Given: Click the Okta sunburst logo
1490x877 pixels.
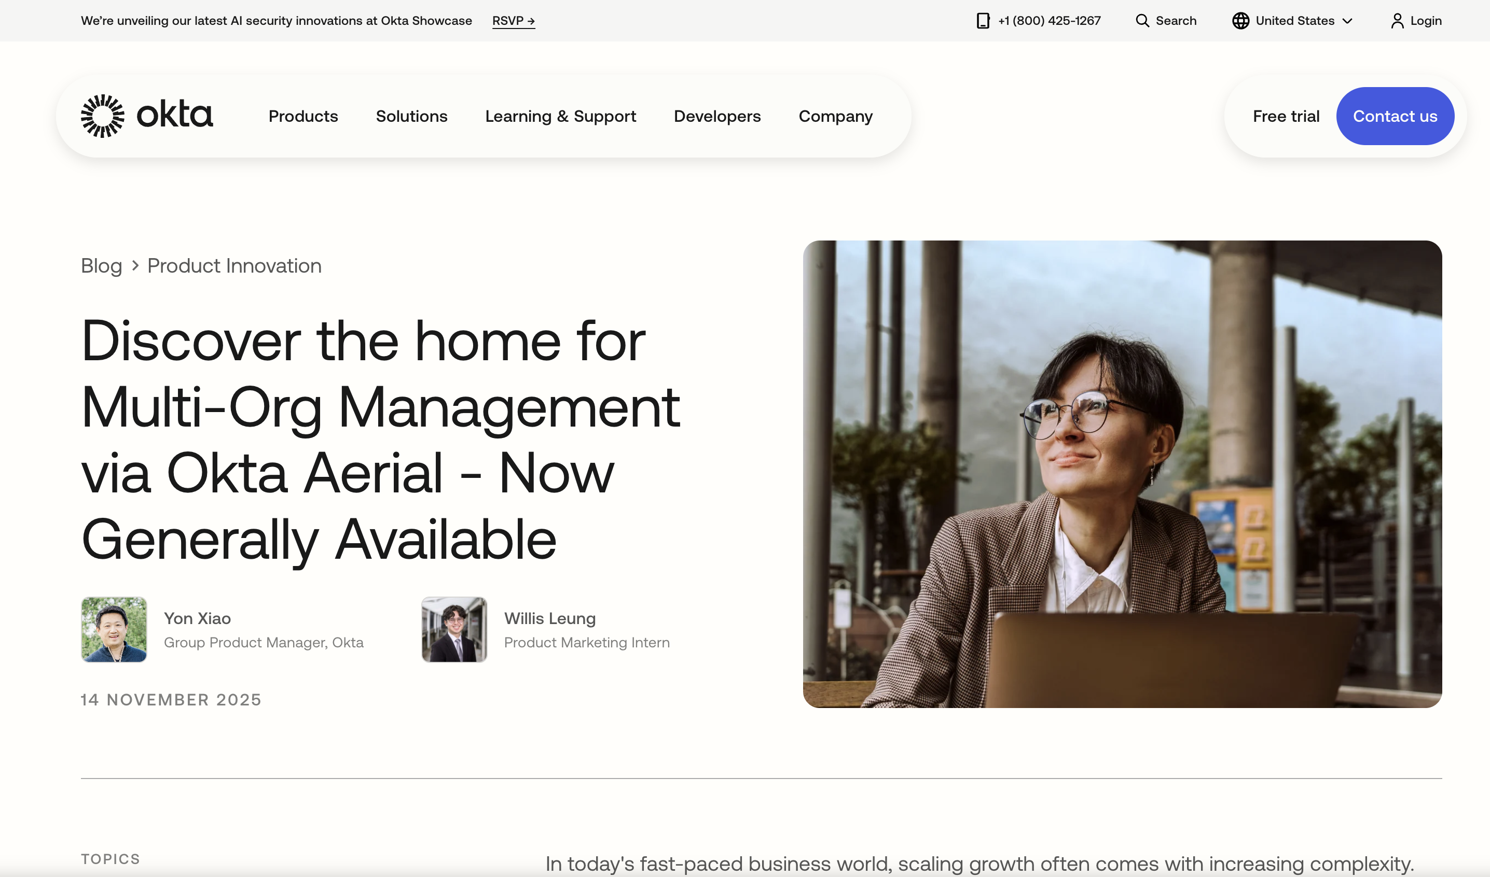Looking at the screenshot, I should 102,116.
